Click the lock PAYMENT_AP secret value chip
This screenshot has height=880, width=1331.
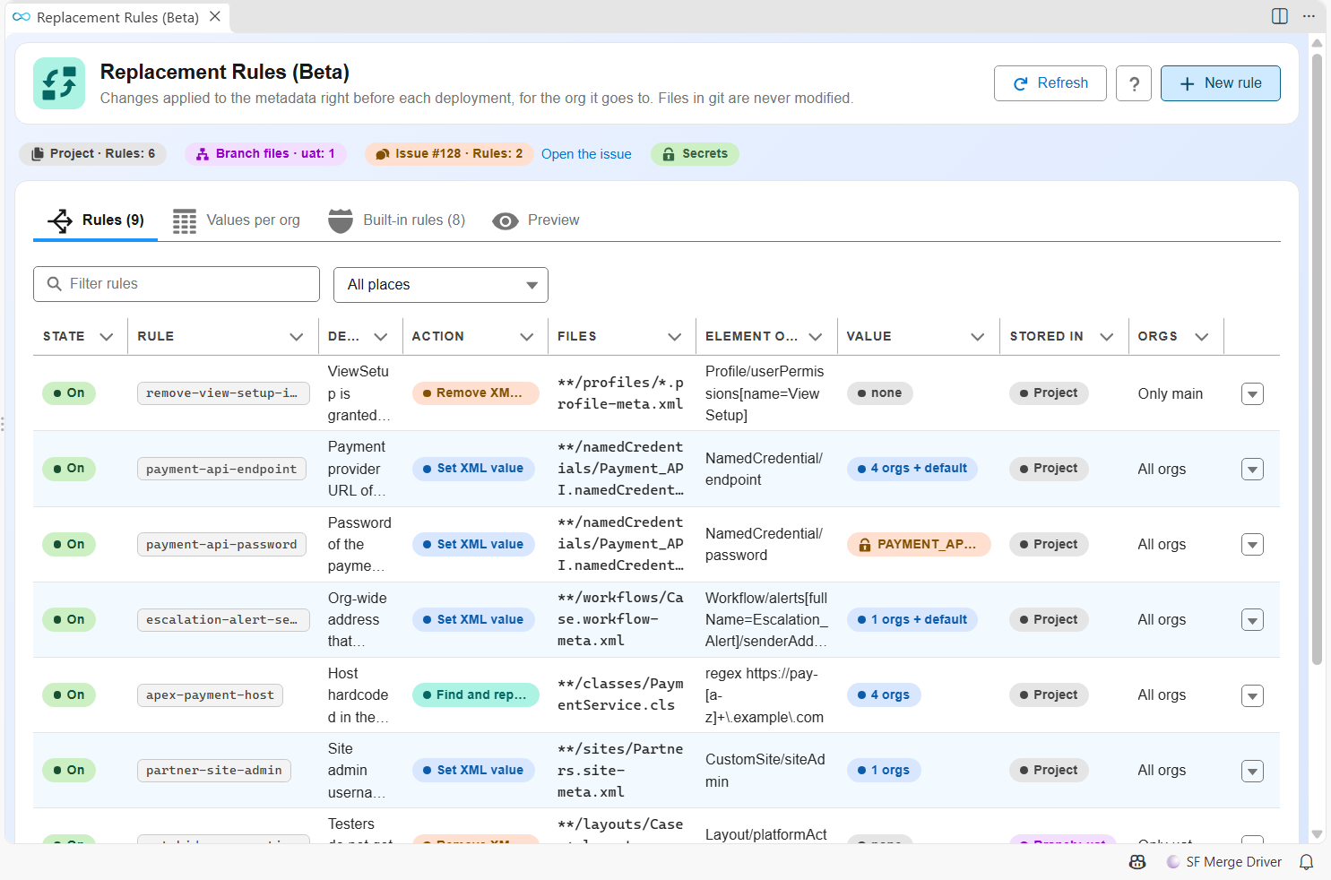919,544
